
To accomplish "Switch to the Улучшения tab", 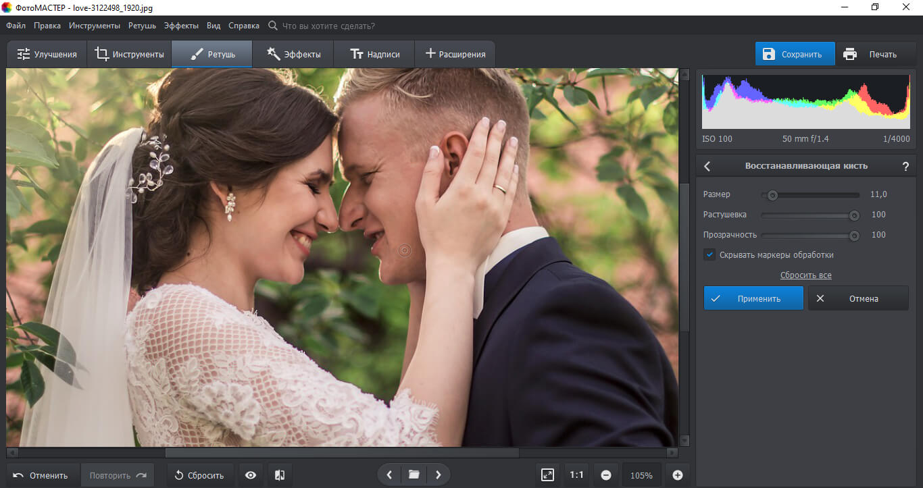I will [x=47, y=54].
